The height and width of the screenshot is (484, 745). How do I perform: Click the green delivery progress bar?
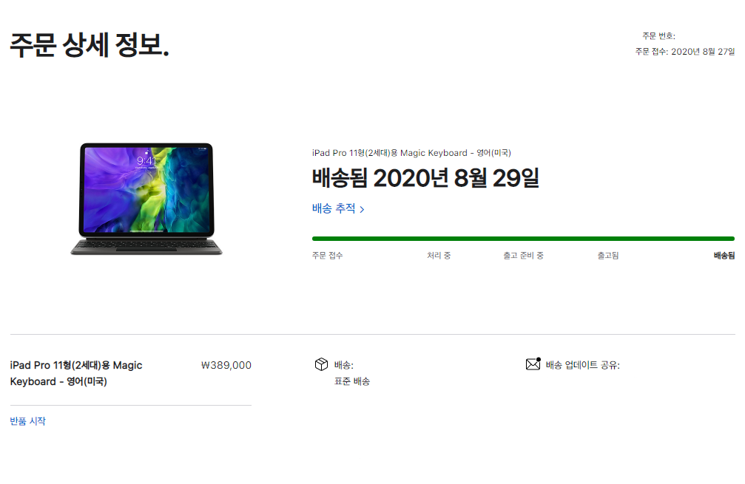[523, 239]
